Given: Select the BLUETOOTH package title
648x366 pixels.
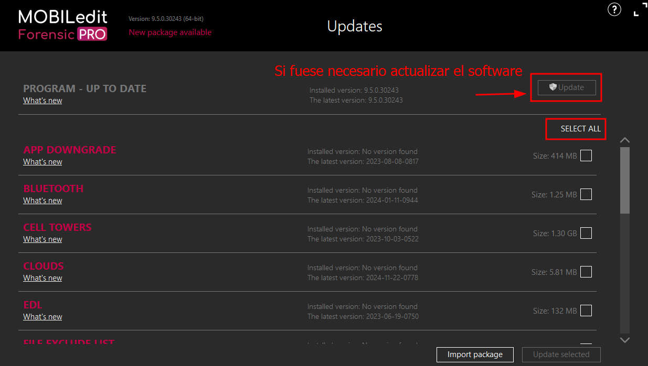Looking at the screenshot, I should (x=54, y=188).
